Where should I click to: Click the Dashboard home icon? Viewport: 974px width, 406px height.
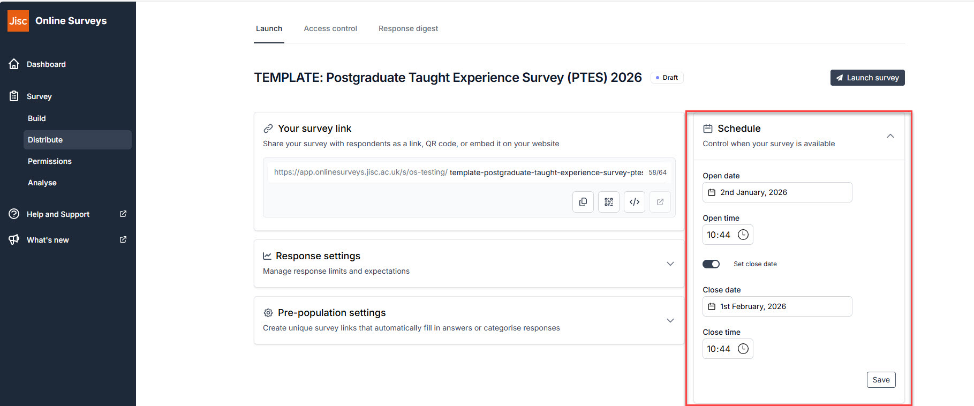click(14, 64)
